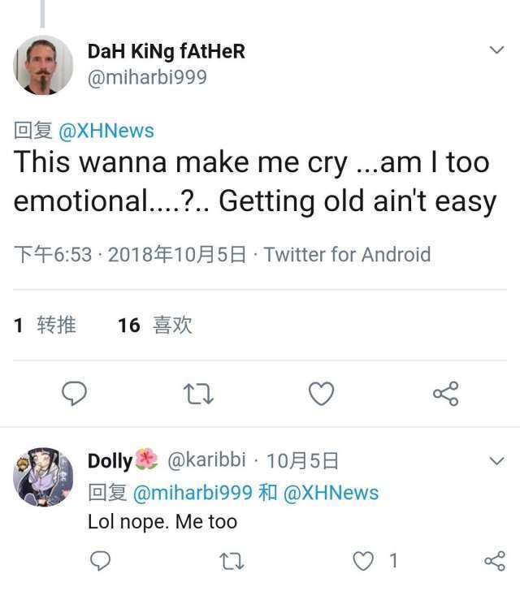The width and height of the screenshot is (520, 591).
Task: View the 1 retweet list
Action: pos(45,326)
